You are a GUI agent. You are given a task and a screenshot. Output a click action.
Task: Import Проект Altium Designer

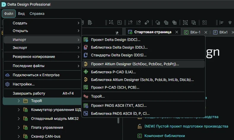point(143,64)
